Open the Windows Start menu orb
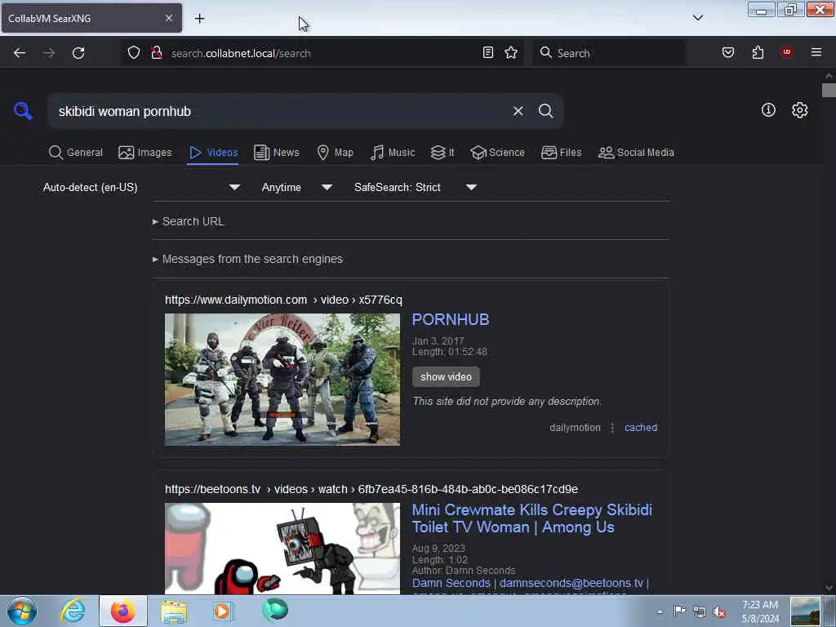 pos(22,611)
